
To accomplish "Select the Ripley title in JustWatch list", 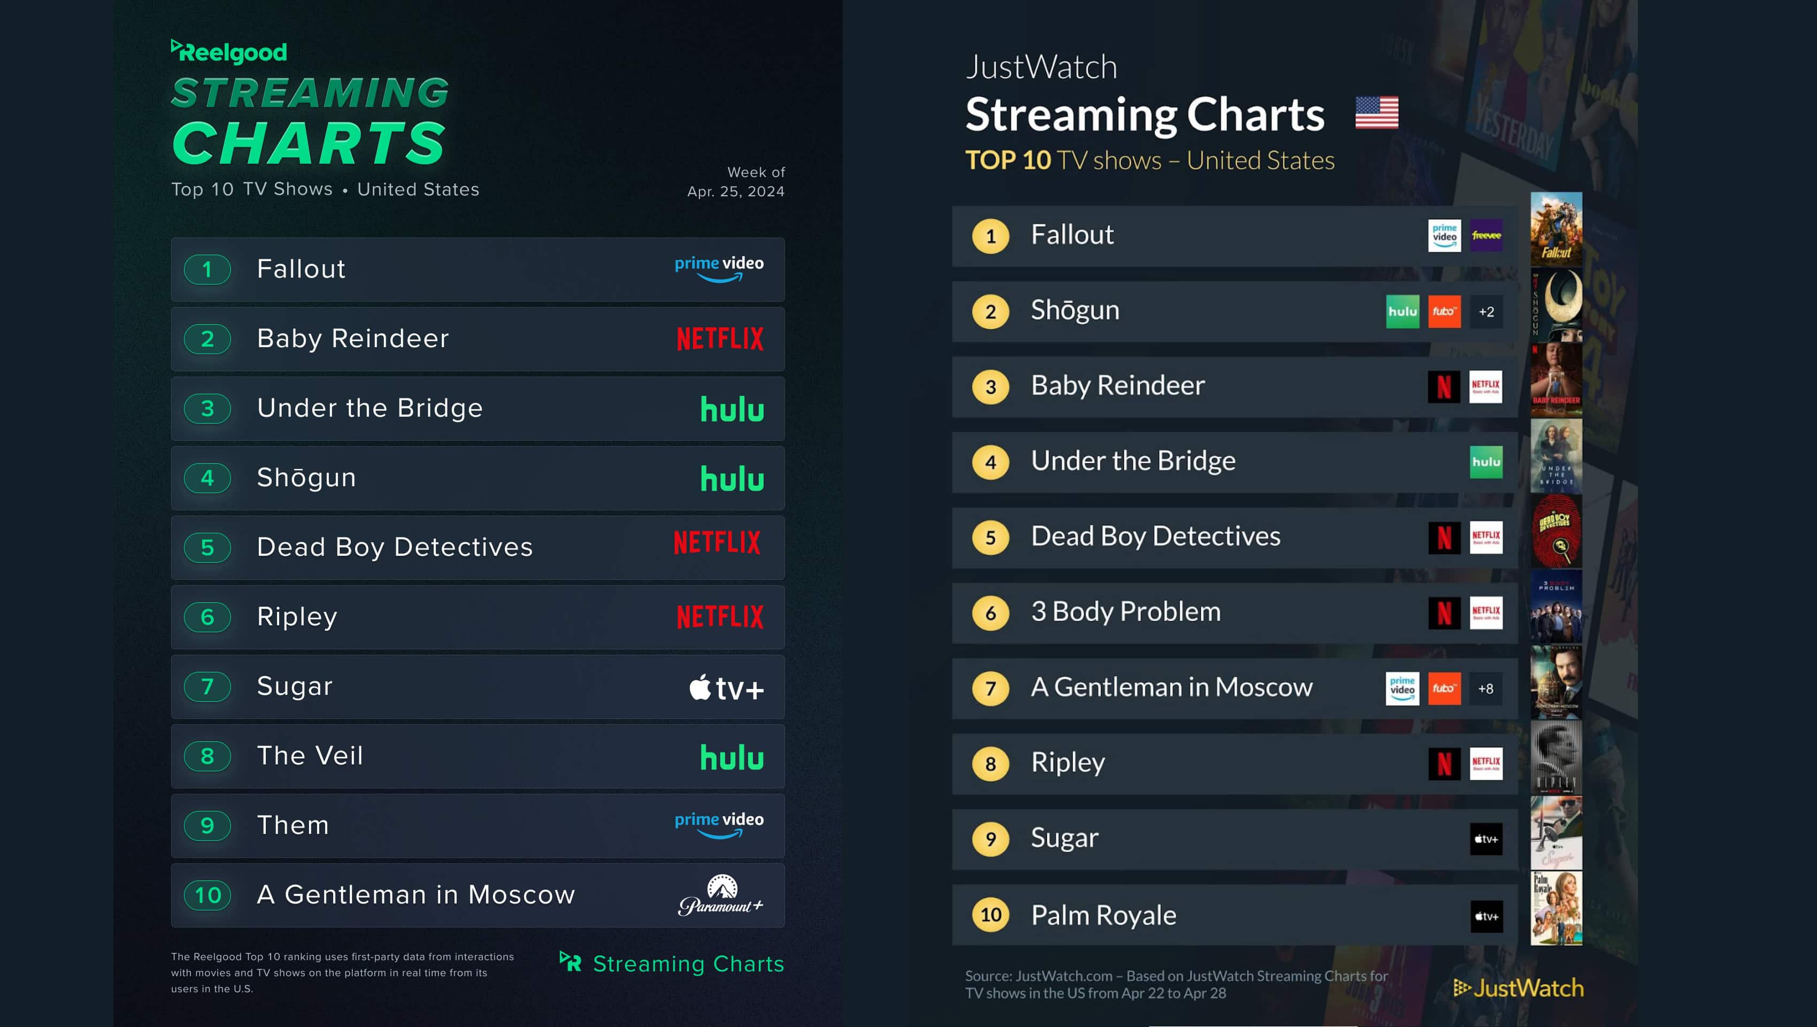I will point(1068,762).
